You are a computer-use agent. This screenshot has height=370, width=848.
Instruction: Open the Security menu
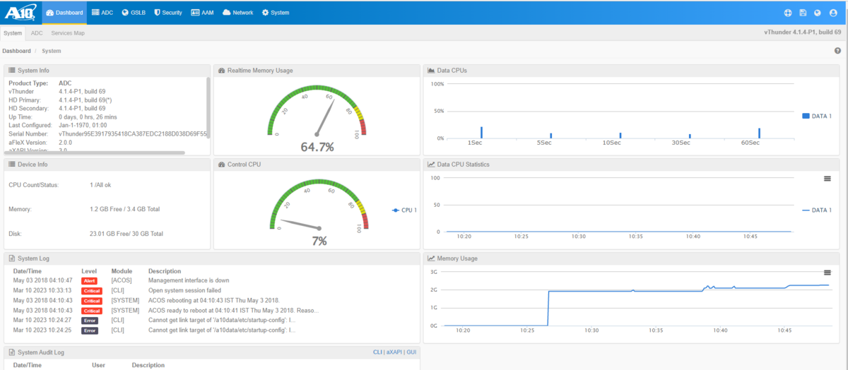[x=168, y=13]
